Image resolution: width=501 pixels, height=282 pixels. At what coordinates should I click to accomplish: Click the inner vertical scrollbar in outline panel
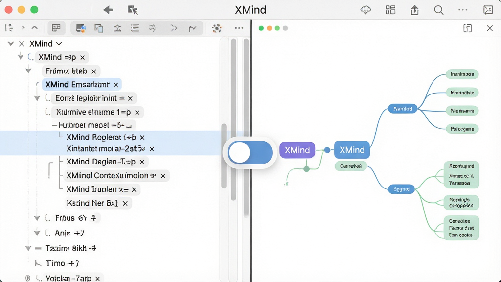point(233,120)
